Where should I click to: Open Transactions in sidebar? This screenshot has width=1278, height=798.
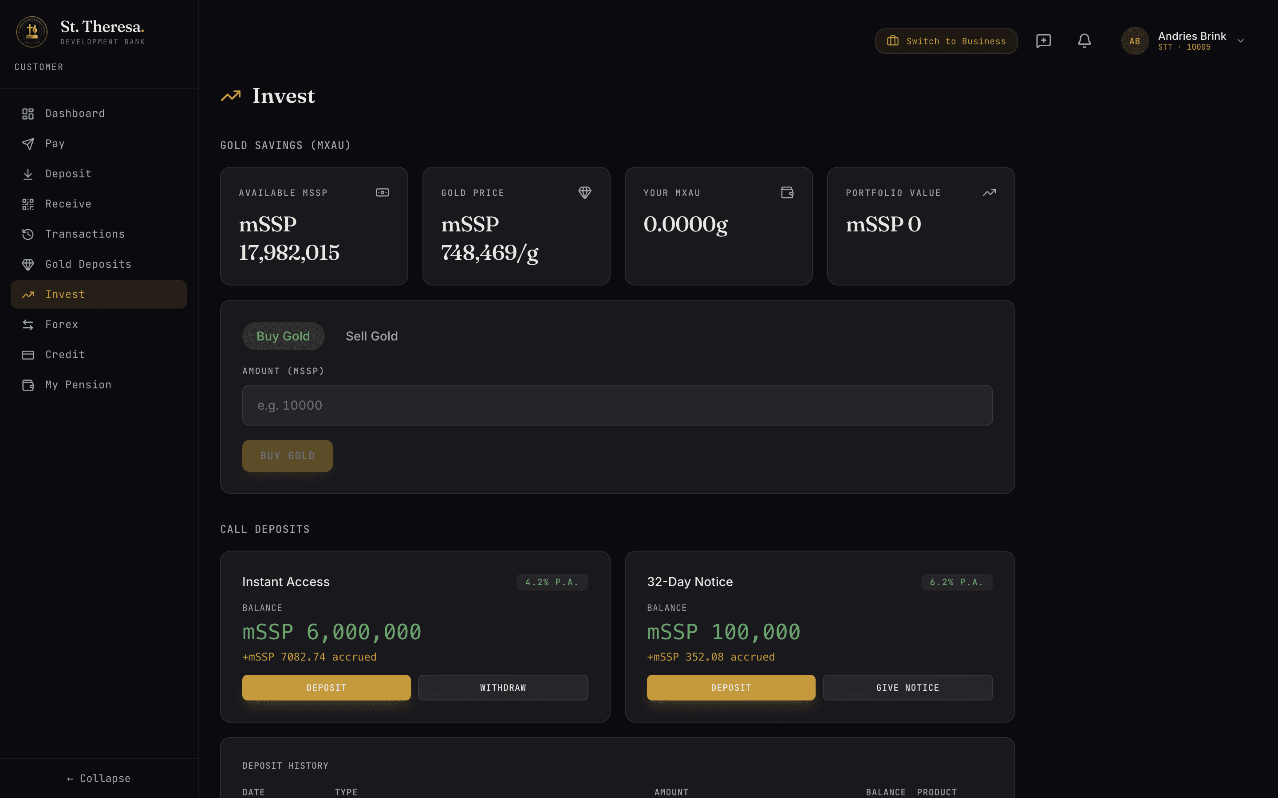pos(99,235)
